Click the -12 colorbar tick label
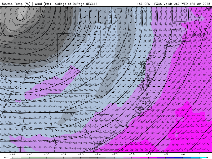212x159 pixels. tap(149, 154)
